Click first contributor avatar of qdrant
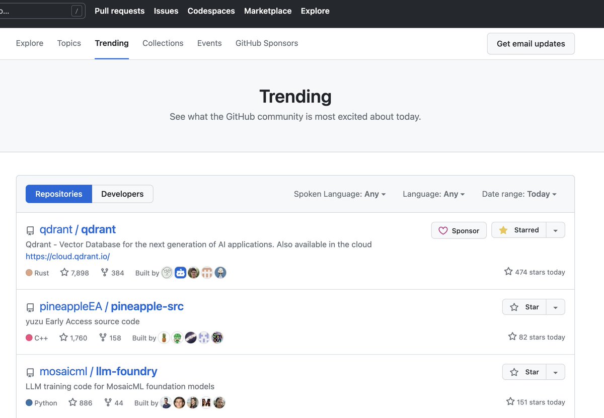The image size is (604, 418). (167, 273)
